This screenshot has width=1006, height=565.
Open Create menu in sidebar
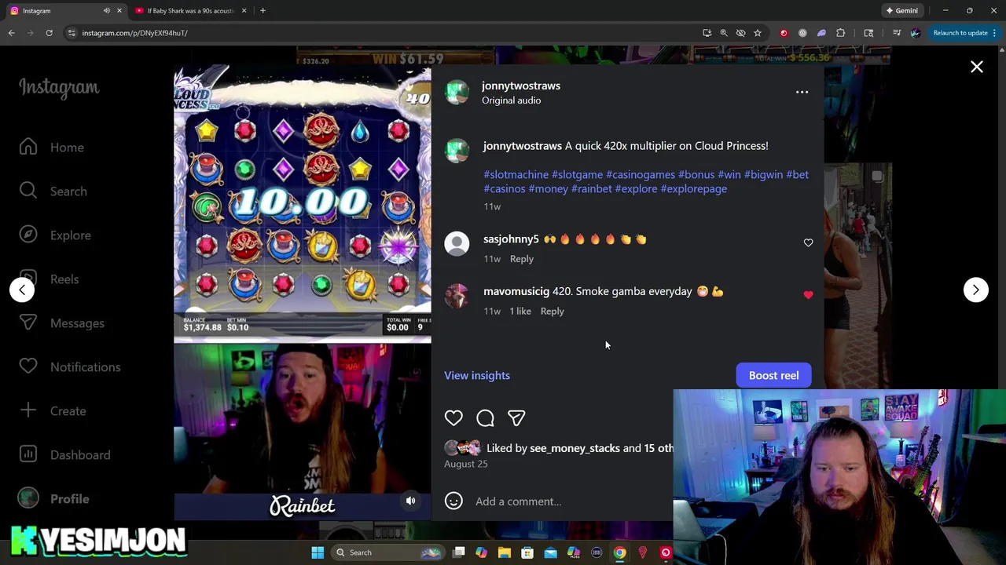(53, 411)
